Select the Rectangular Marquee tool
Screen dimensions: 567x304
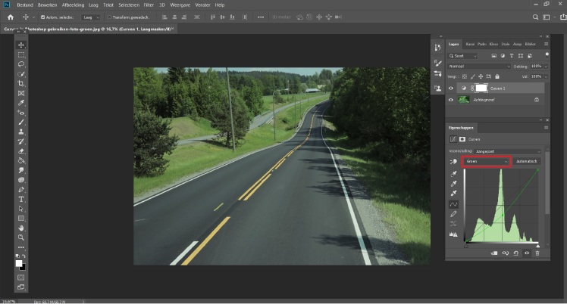(x=21, y=54)
